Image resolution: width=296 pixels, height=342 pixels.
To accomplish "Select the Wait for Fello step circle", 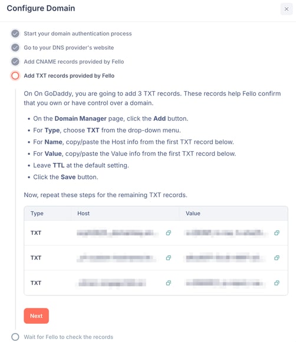I will [x=15, y=337].
